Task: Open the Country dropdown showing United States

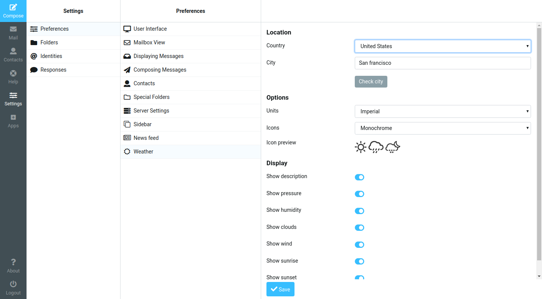Action: 443,46
